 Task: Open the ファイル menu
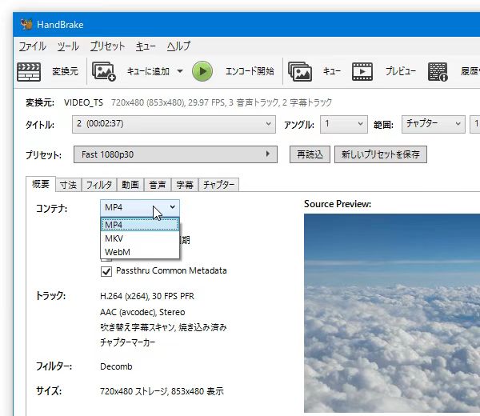33,46
